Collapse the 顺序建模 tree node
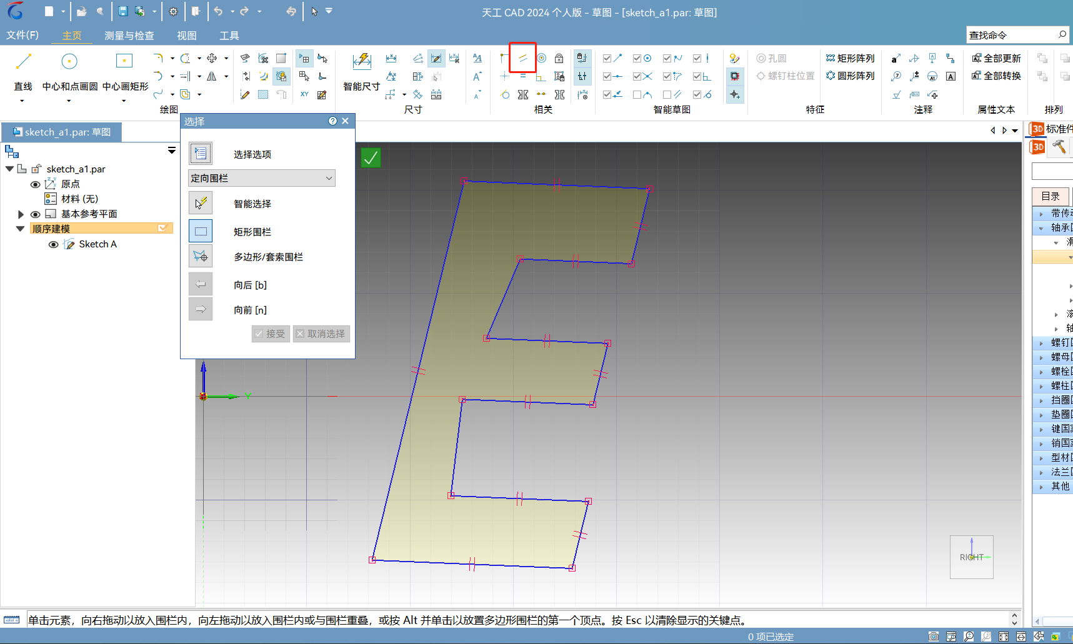This screenshot has height=644, width=1073. coord(20,229)
